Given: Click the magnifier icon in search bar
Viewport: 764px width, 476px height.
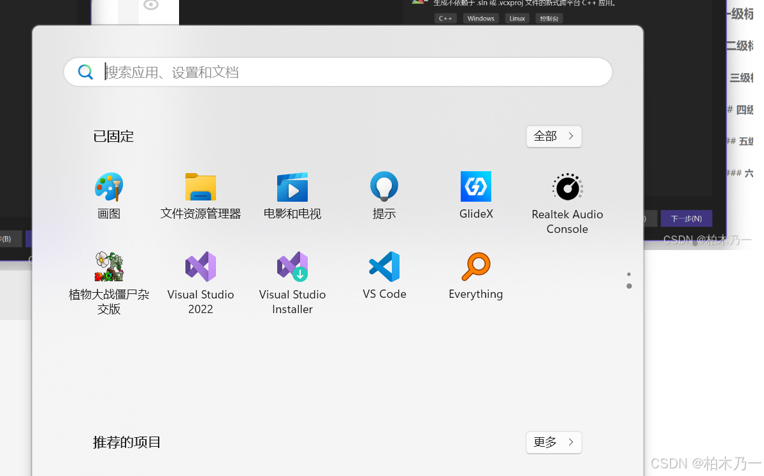Looking at the screenshot, I should pos(85,72).
